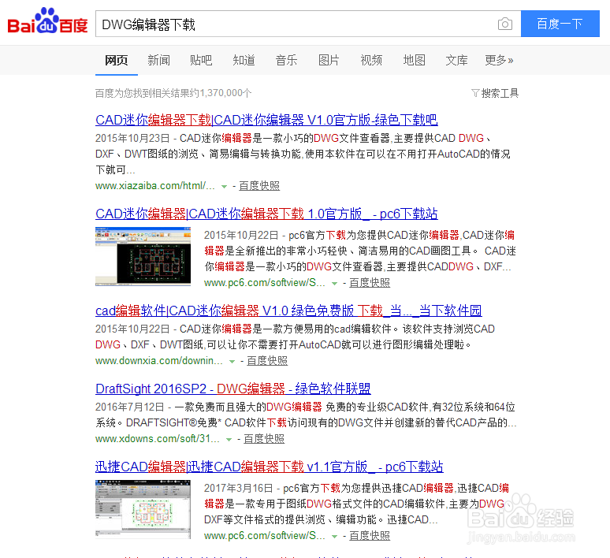Click www.pc6.com URL under CAD迷你编辑器
This screenshot has width=610, height=558.
click(265, 283)
